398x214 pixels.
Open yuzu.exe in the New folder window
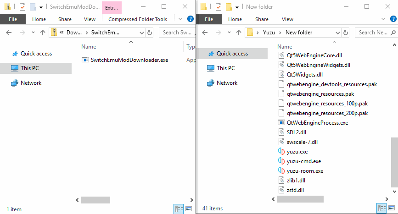297,152
